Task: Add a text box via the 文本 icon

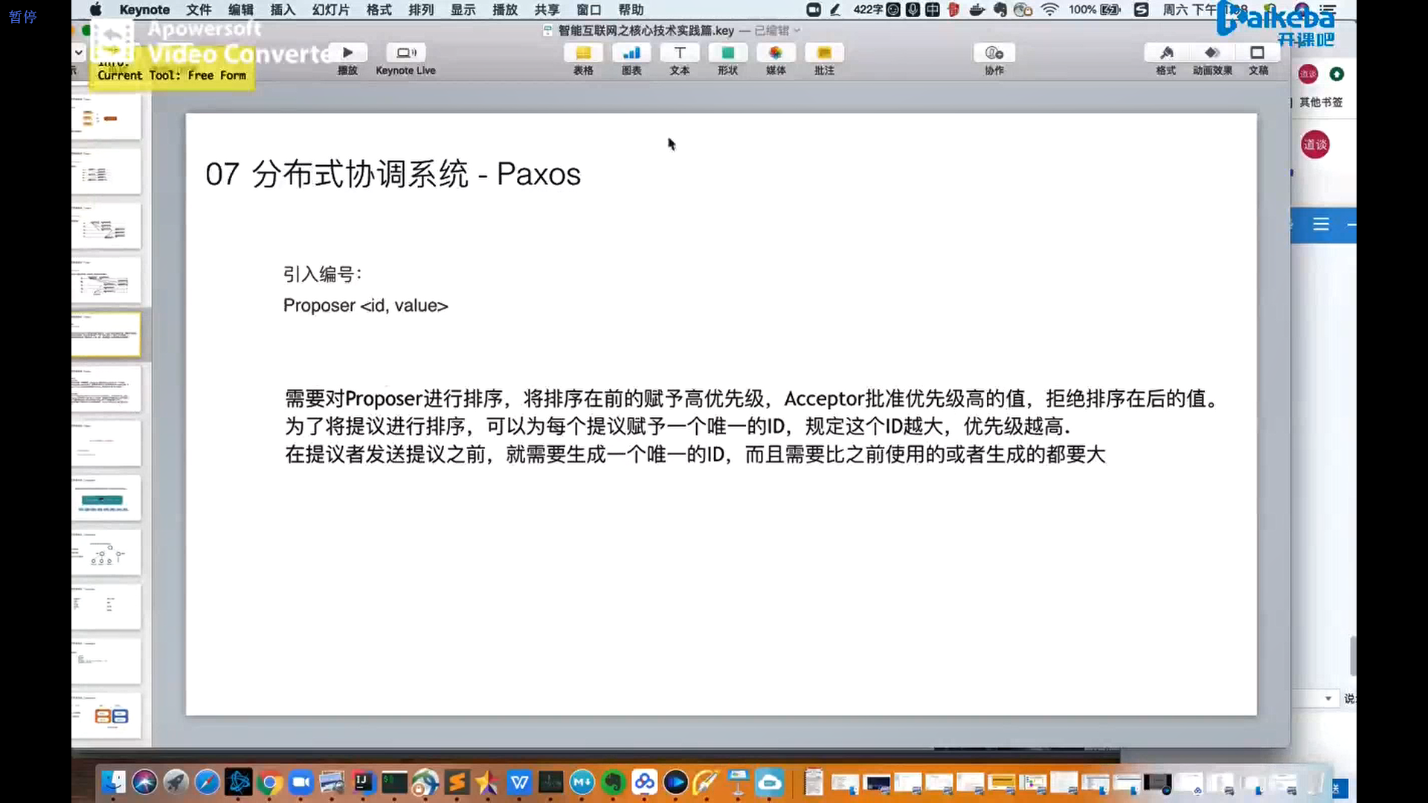Action: click(680, 53)
